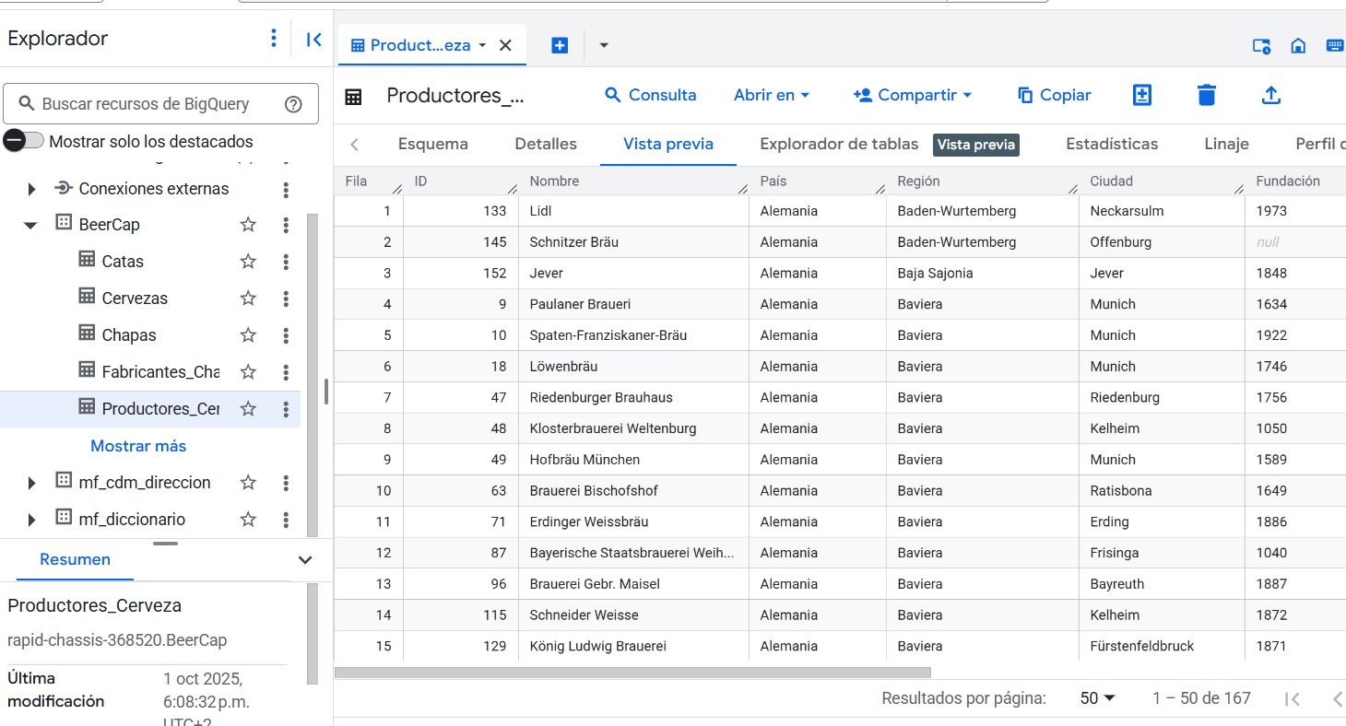Open search help question mark icon
This screenshot has width=1346, height=726.
pyautogui.click(x=293, y=104)
